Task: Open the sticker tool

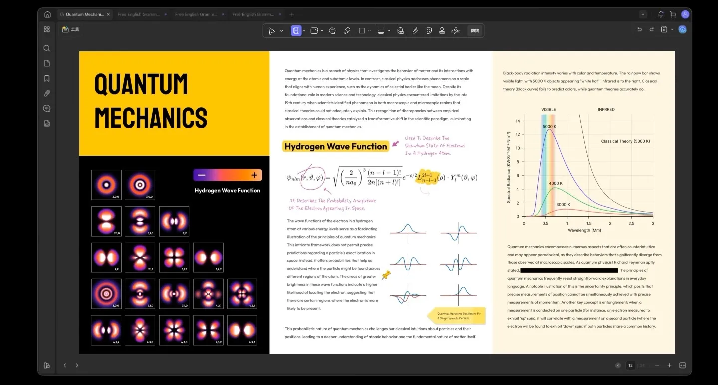Action: point(428,31)
